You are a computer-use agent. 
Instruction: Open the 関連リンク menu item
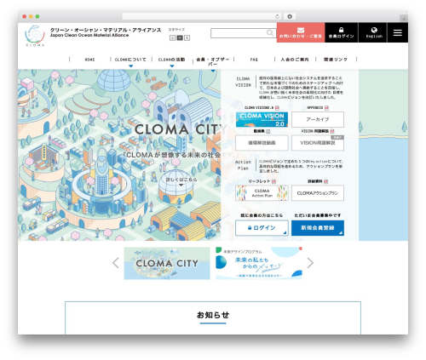[336, 60]
